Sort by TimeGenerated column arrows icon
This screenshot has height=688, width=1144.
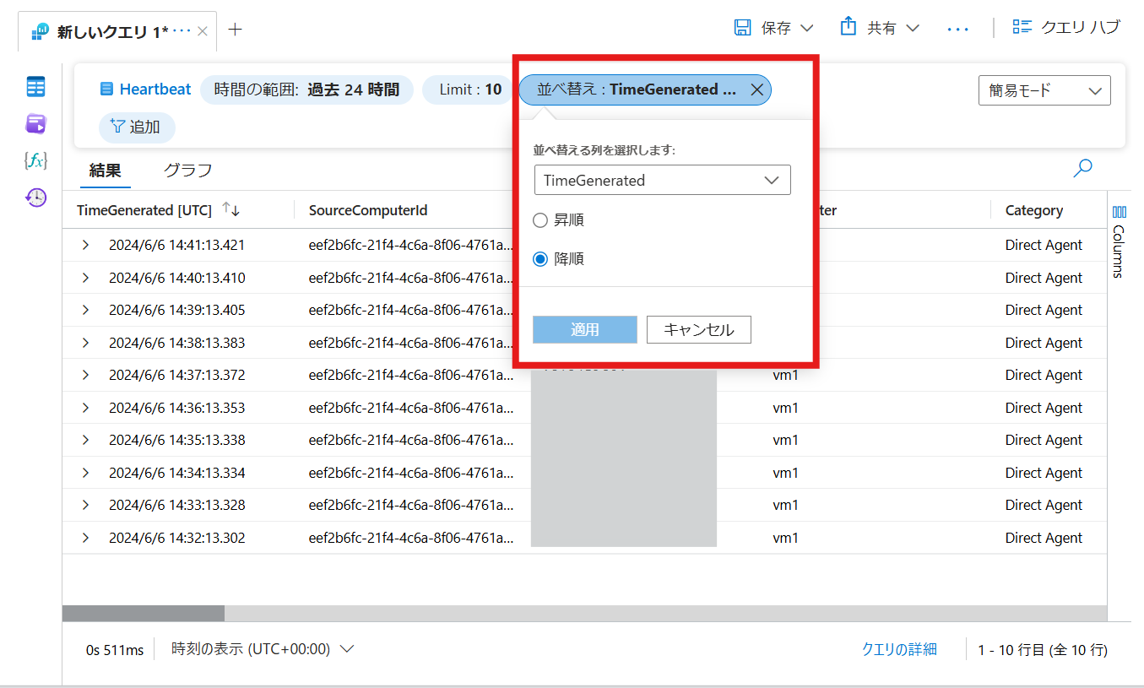230,209
